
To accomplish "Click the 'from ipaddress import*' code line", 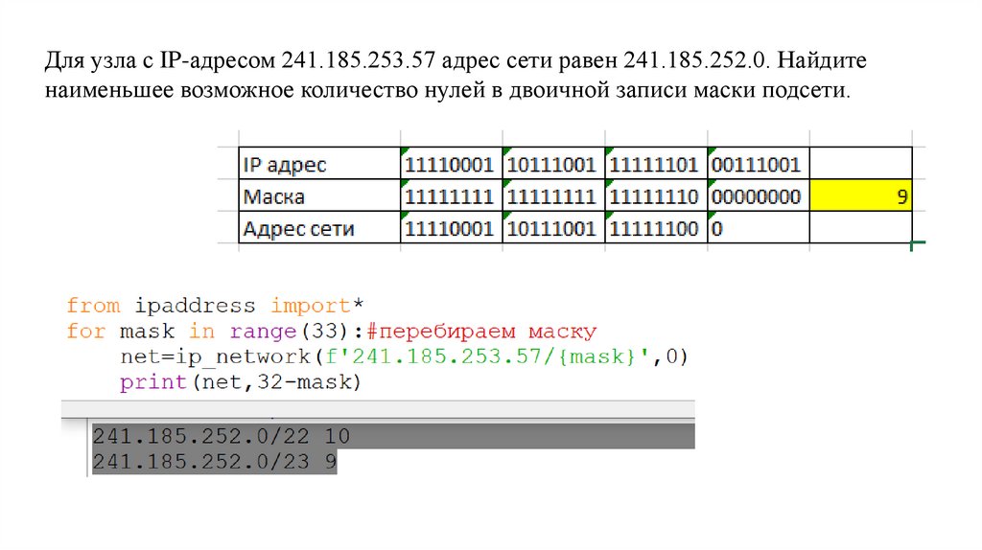I will pyautogui.click(x=215, y=306).
